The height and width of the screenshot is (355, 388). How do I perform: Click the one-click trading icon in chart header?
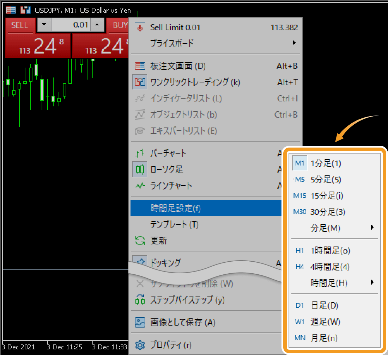26,10
